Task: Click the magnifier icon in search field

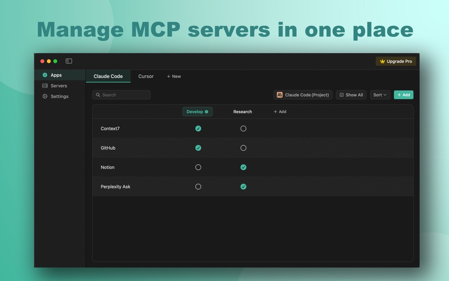Action: pos(98,95)
